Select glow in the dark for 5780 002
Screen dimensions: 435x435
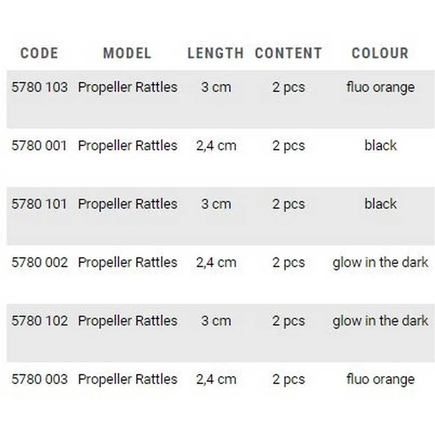(380, 262)
